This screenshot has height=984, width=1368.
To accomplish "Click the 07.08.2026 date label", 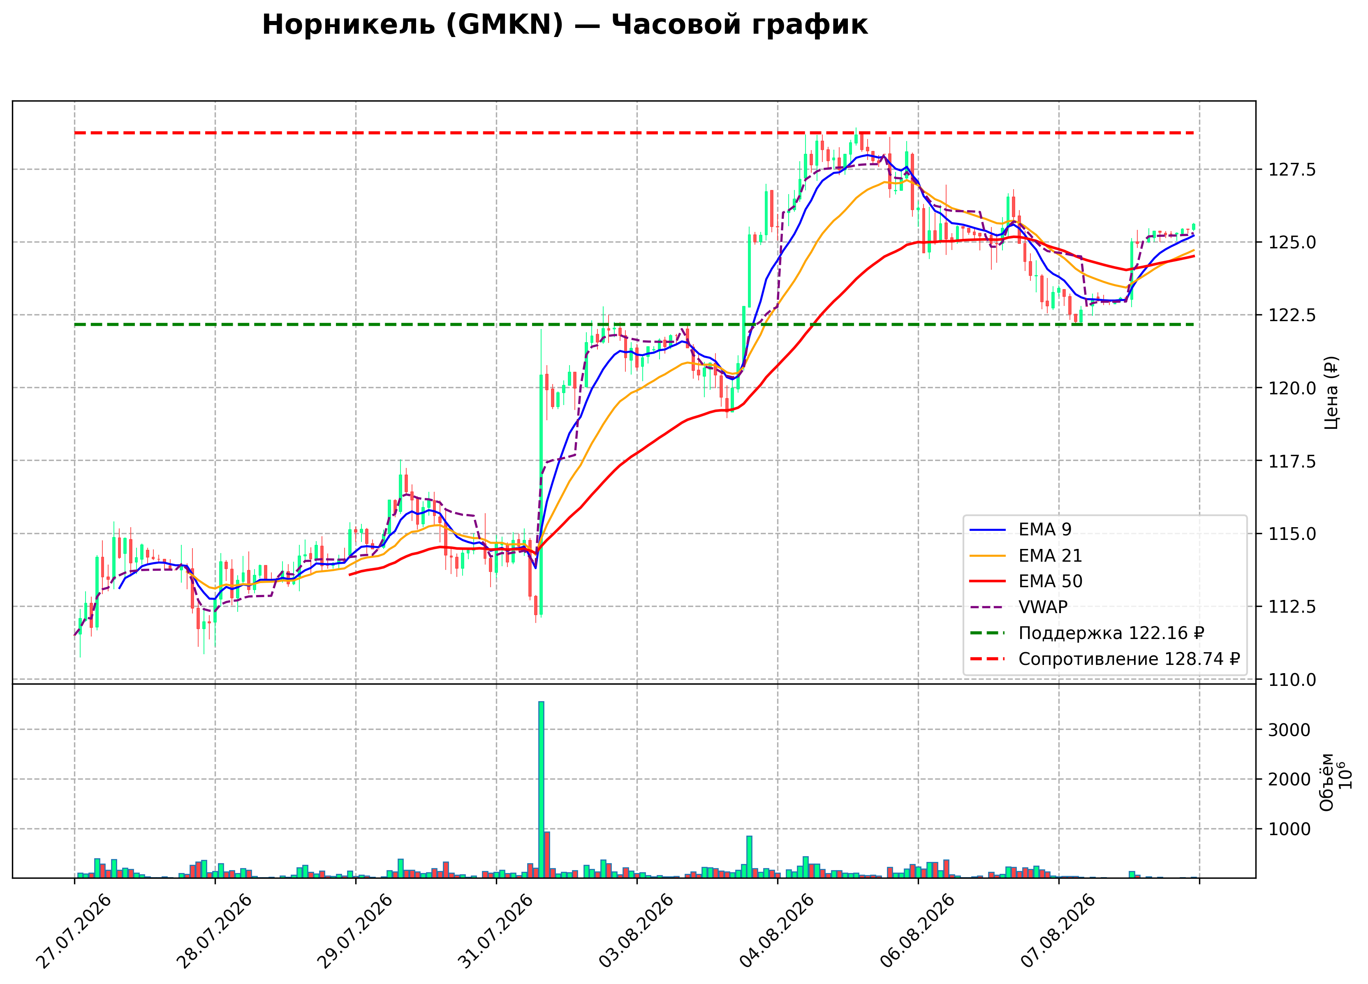I will [1058, 931].
